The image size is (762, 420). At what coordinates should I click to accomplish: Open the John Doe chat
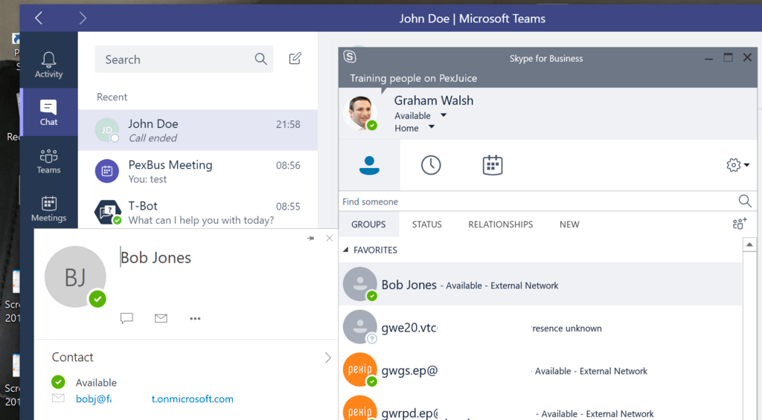pyautogui.click(x=198, y=130)
